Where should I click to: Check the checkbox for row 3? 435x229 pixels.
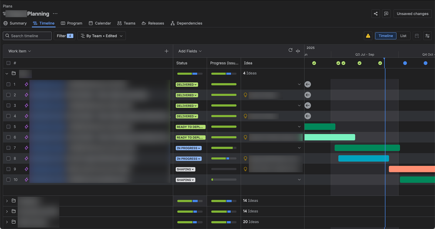pyautogui.click(x=8, y=105)
